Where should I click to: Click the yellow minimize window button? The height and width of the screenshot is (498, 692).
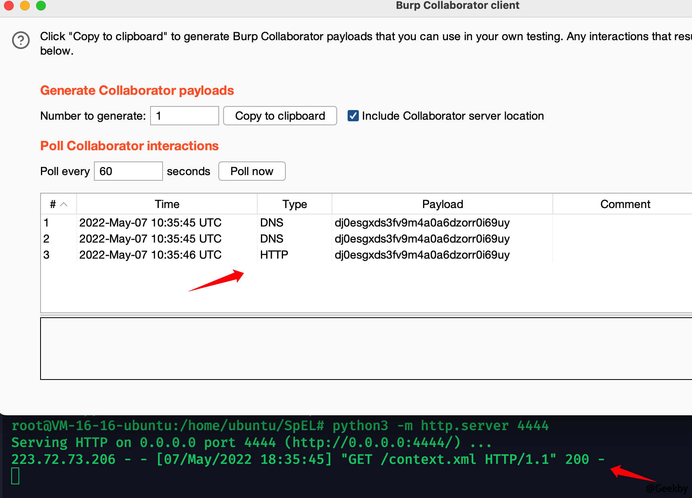click(x=25, y=5)
